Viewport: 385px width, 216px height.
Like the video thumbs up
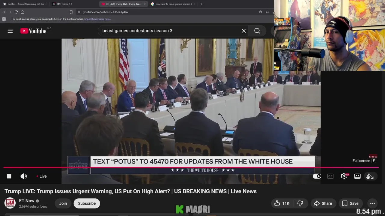pos(282,203)
